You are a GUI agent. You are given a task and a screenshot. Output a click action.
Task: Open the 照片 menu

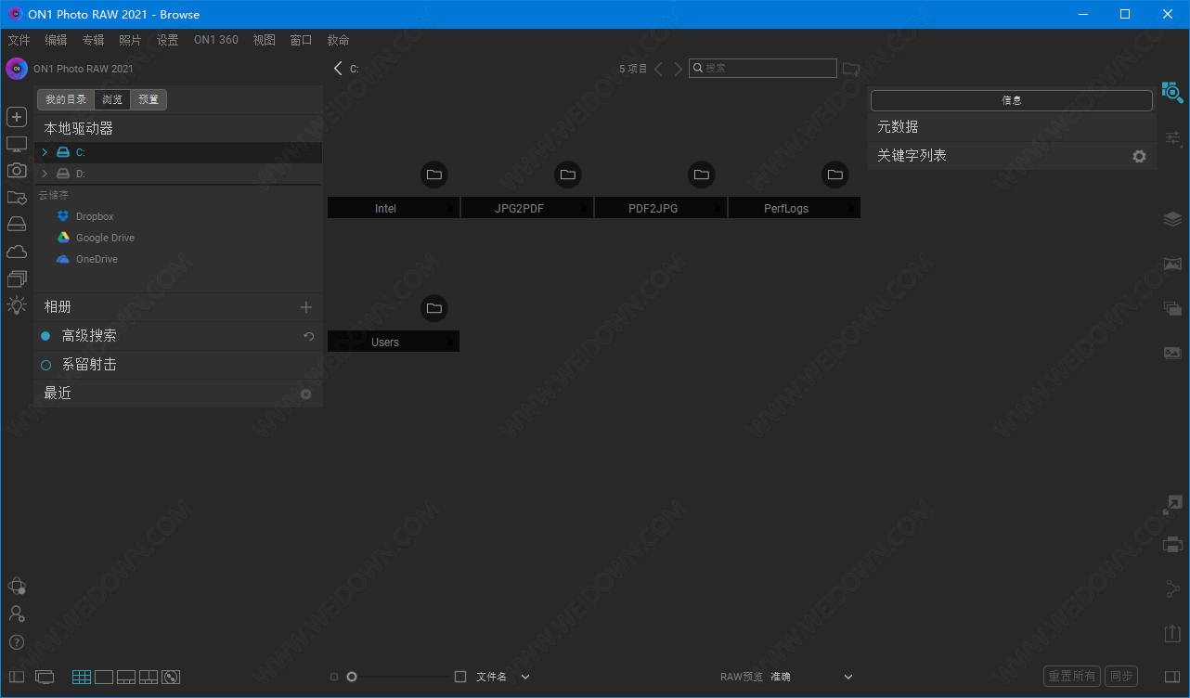(x=130, y=40)
